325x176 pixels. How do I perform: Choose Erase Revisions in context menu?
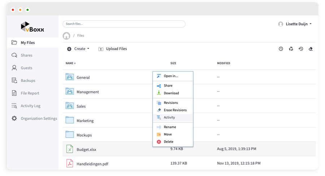click(173, 110)
